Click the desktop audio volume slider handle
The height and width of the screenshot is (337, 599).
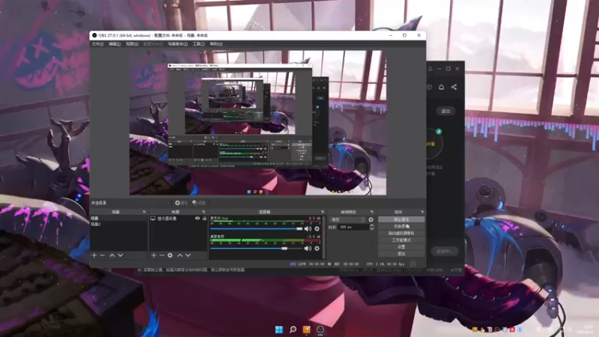click(x=285, y=249)
